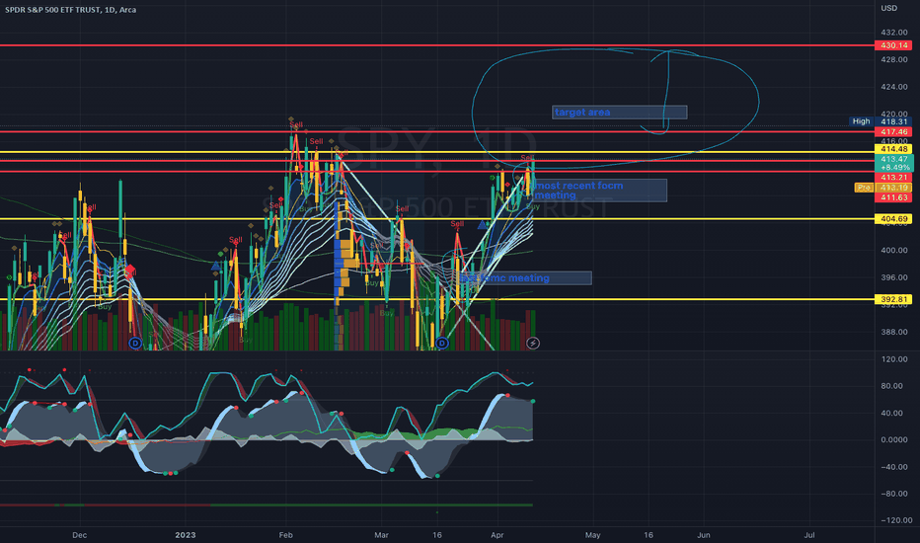This screenshot has width=920, height=543.
Task: Select the red horizontal line at 430.14
Action: click(437, 45)
